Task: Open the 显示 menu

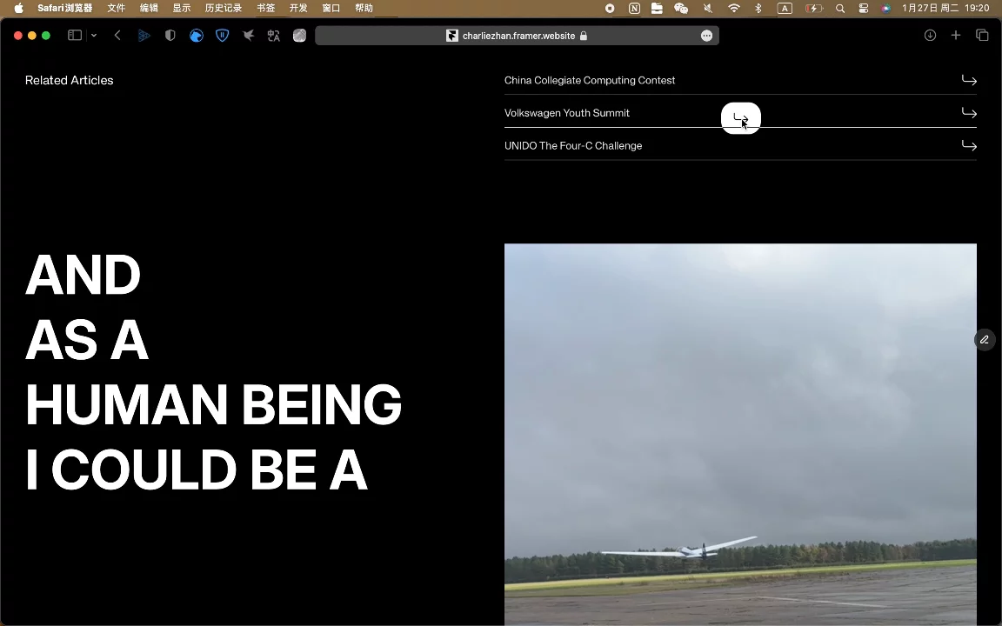Action: click(182, 9)
